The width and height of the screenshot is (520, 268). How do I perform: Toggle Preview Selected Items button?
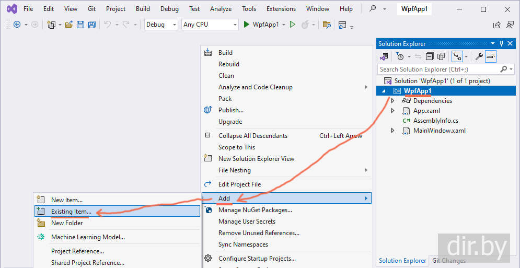[x=490, y=56]
